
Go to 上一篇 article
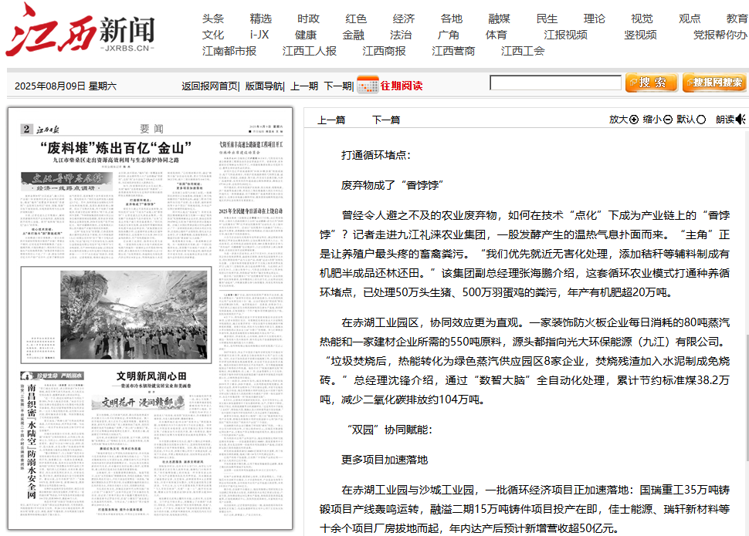(331, 120)
